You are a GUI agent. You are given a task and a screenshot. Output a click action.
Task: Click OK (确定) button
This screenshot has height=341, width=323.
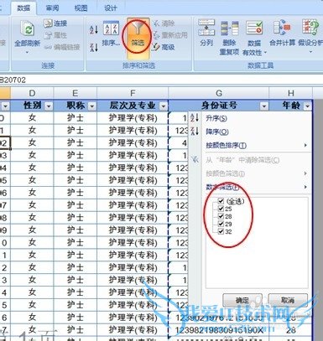pos(242,301)
